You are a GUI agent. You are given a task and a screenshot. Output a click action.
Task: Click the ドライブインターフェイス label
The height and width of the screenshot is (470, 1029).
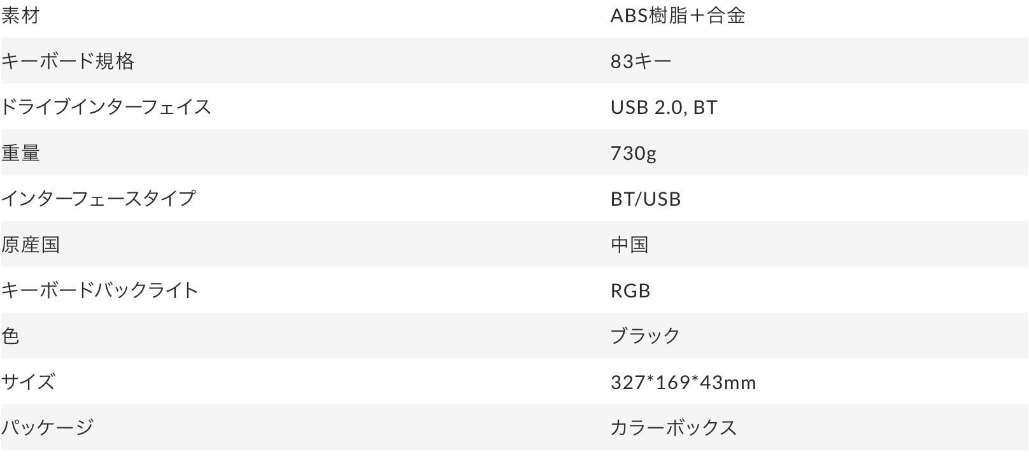[x=106, y=107]
